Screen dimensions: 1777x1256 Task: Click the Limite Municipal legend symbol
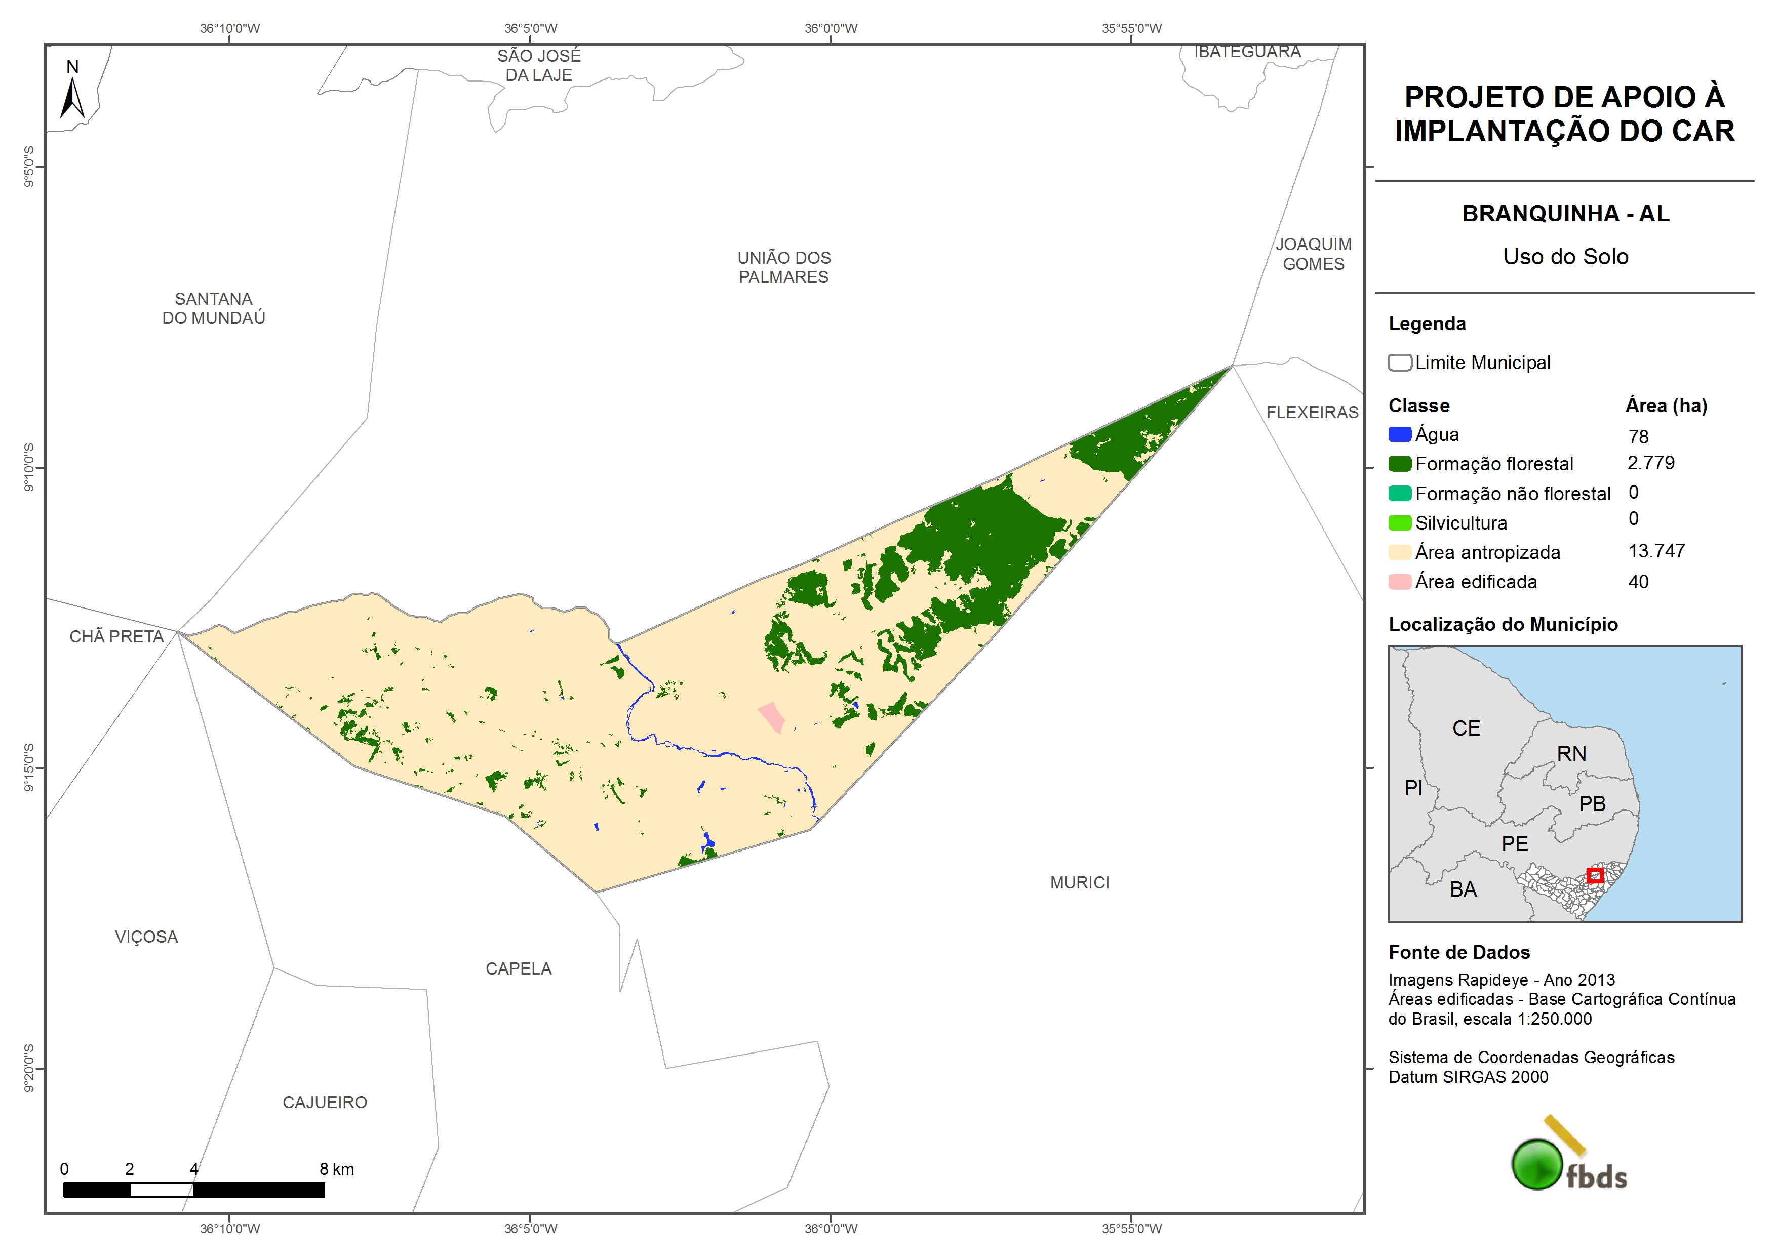(x=1399, y=362)
